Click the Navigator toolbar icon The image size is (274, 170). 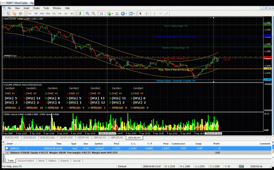coord(14,14)
